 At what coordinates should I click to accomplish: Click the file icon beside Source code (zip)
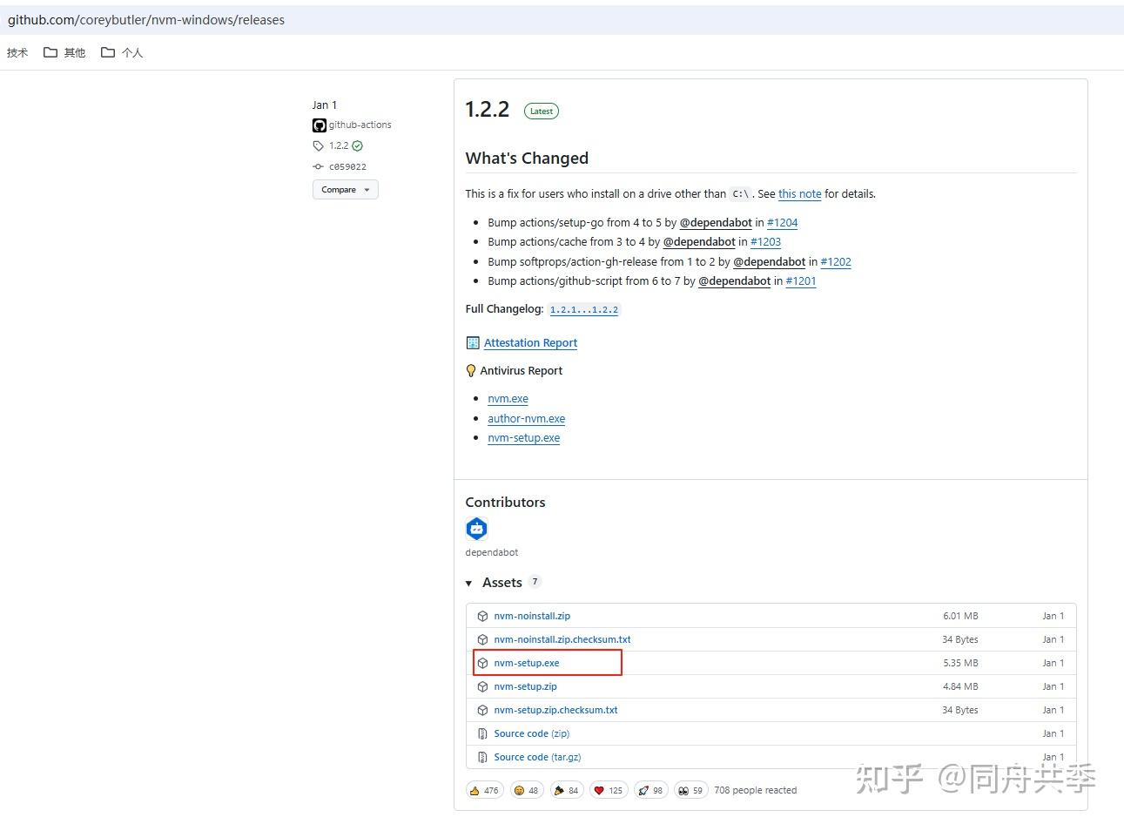click(x=482, y=733)
